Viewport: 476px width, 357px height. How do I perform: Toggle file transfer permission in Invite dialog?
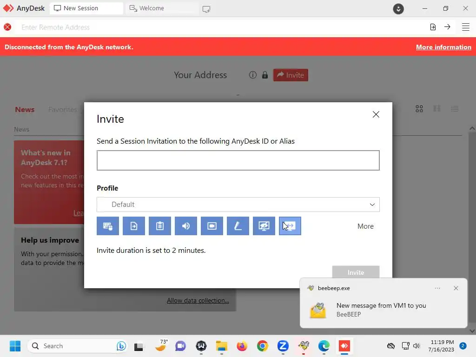coord(134,226)
